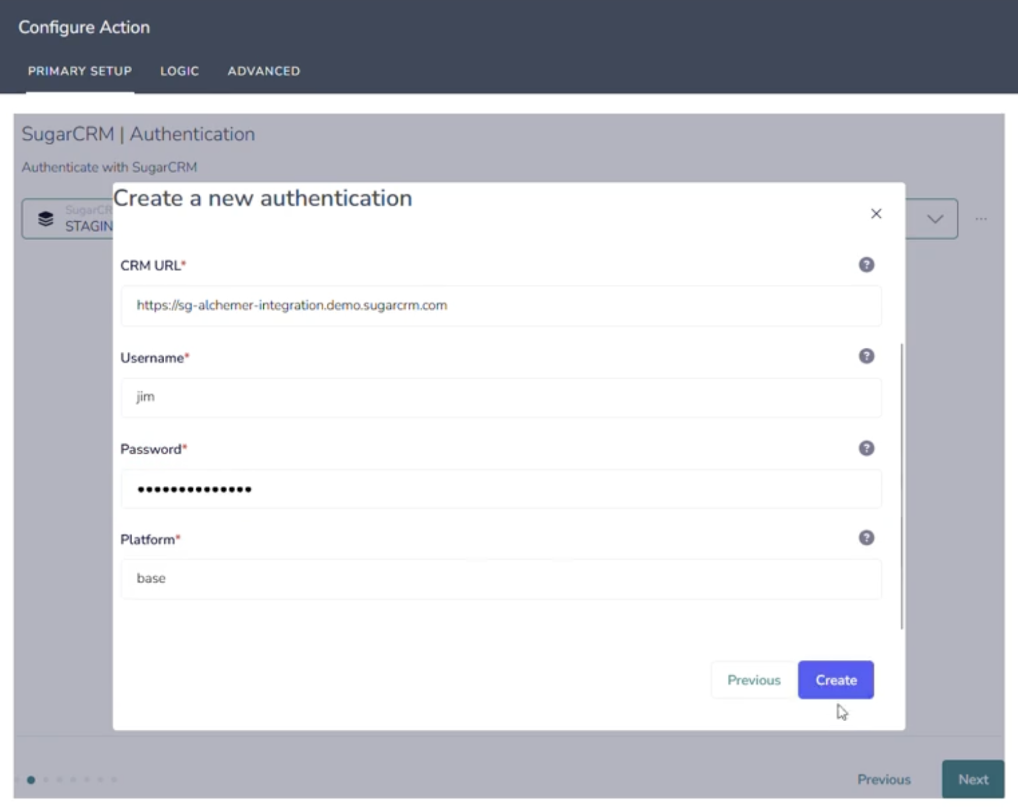
Task: Expand the authentication selector dropdown chevron
Action: (x=935, y=219)
